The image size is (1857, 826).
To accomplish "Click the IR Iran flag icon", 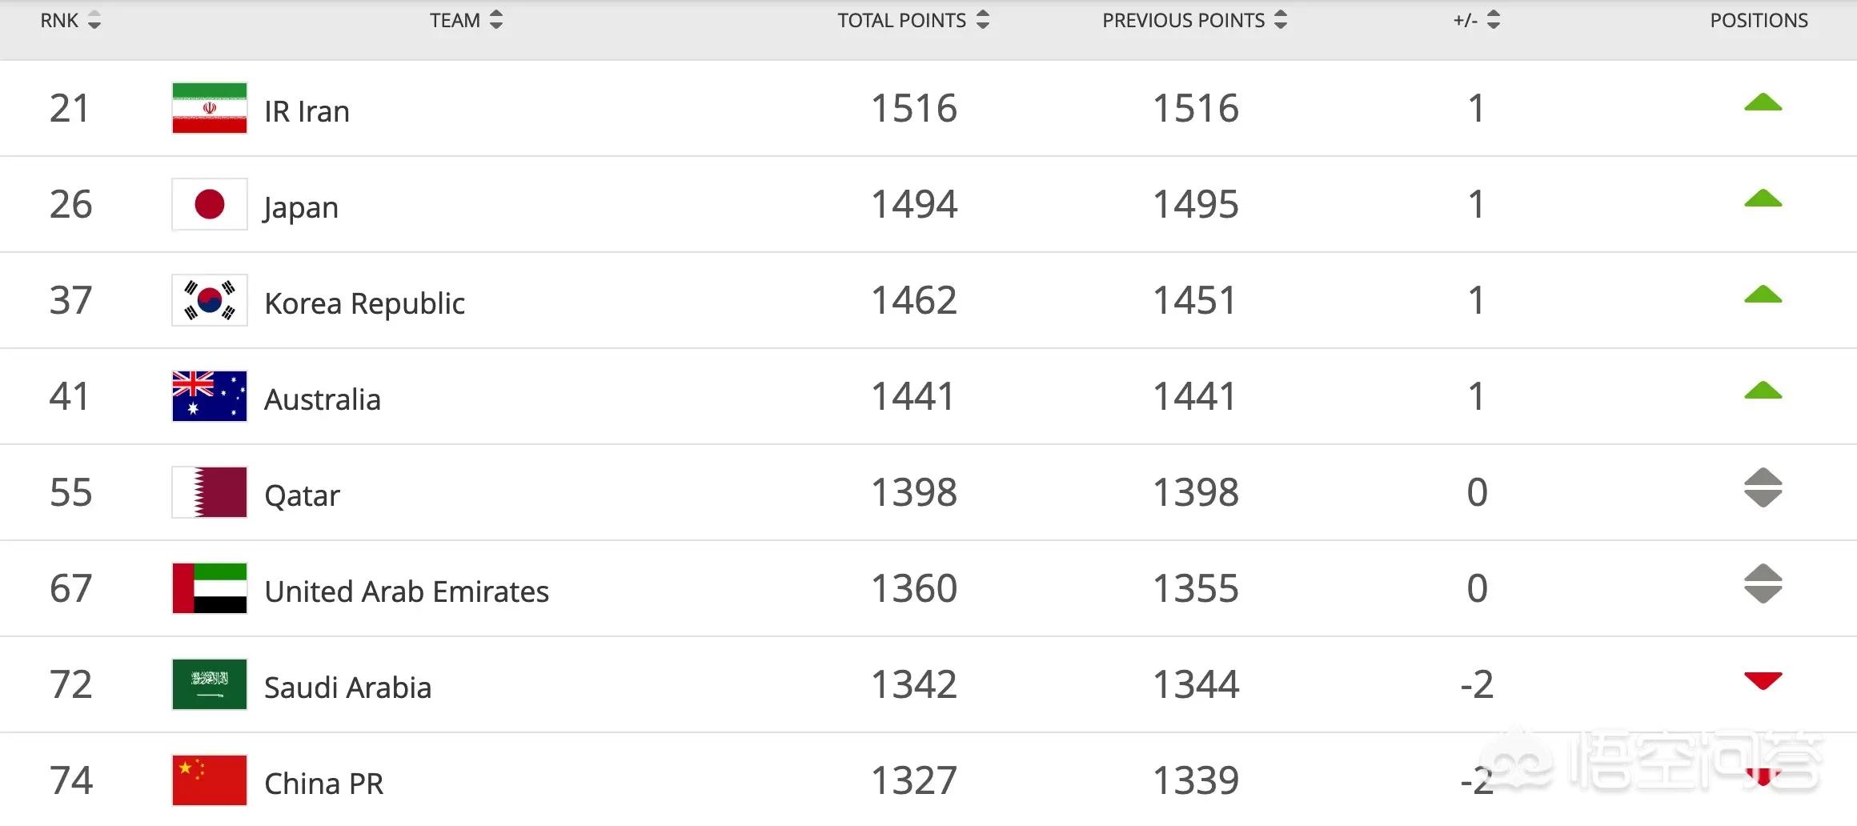I will [x=209, y=108].
